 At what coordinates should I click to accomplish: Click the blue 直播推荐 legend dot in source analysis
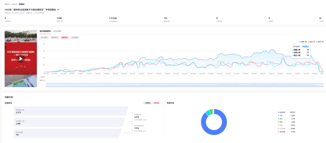pyautogui.click(x=279, y=112)
